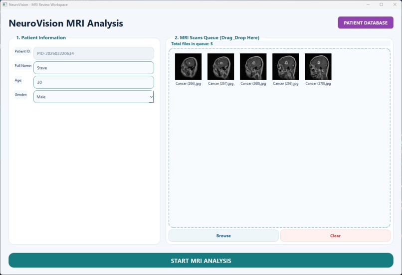Click the Browse button for scans
This screenshot has height=275, width=402.
[223, 236]
